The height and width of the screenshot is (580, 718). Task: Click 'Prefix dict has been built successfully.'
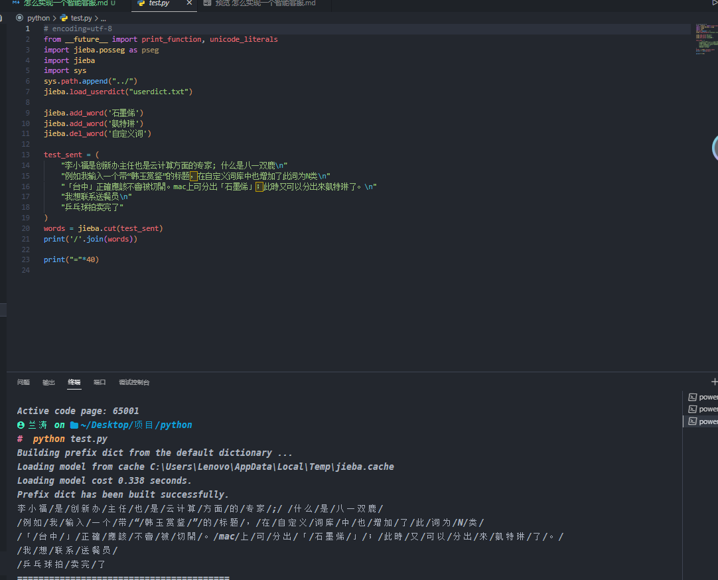coord(123,495)
